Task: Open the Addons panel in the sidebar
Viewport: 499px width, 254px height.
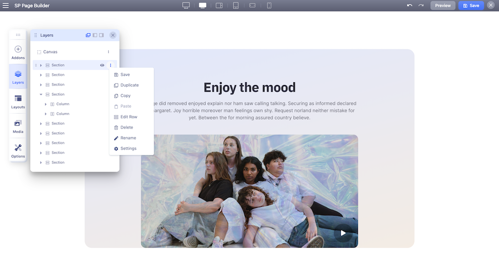Action: 18,52
